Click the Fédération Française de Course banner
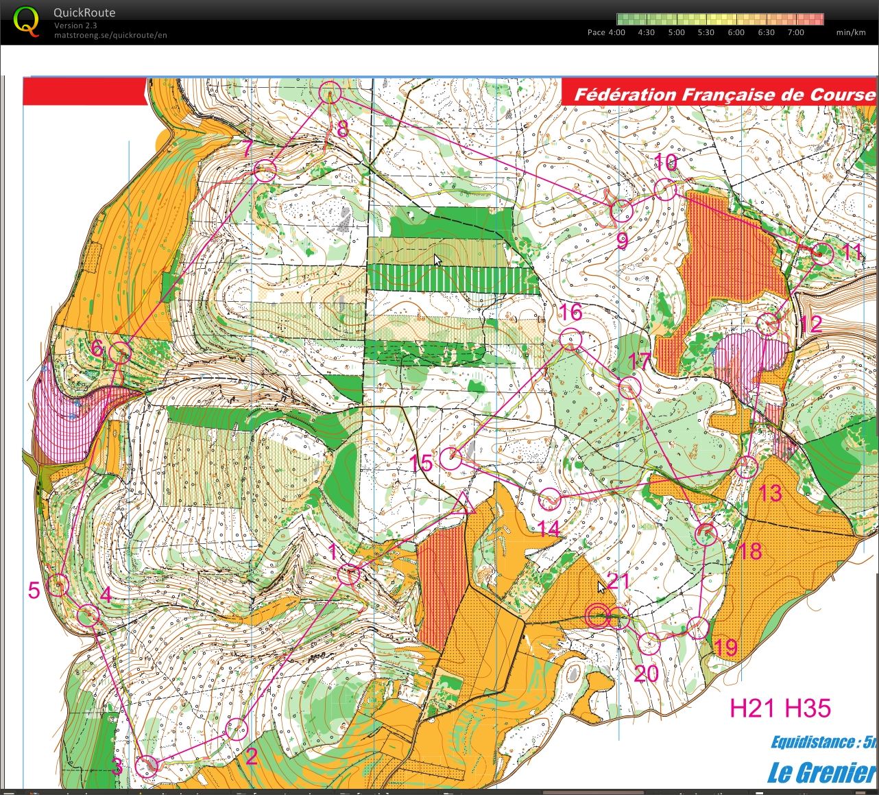Viewport: 879px width, 795px height. click(720, 92)
